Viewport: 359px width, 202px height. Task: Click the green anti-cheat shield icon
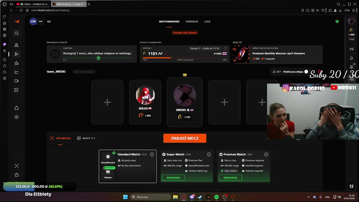tap(337, 21)
